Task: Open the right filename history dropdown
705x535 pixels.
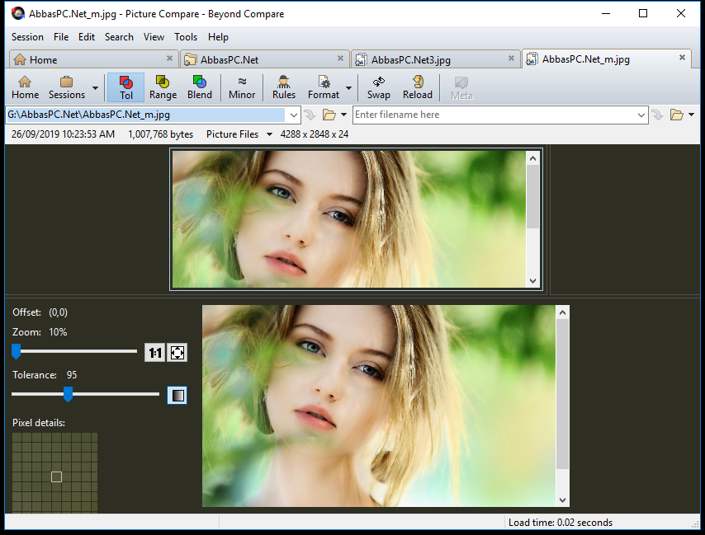Action: point(641,115)
